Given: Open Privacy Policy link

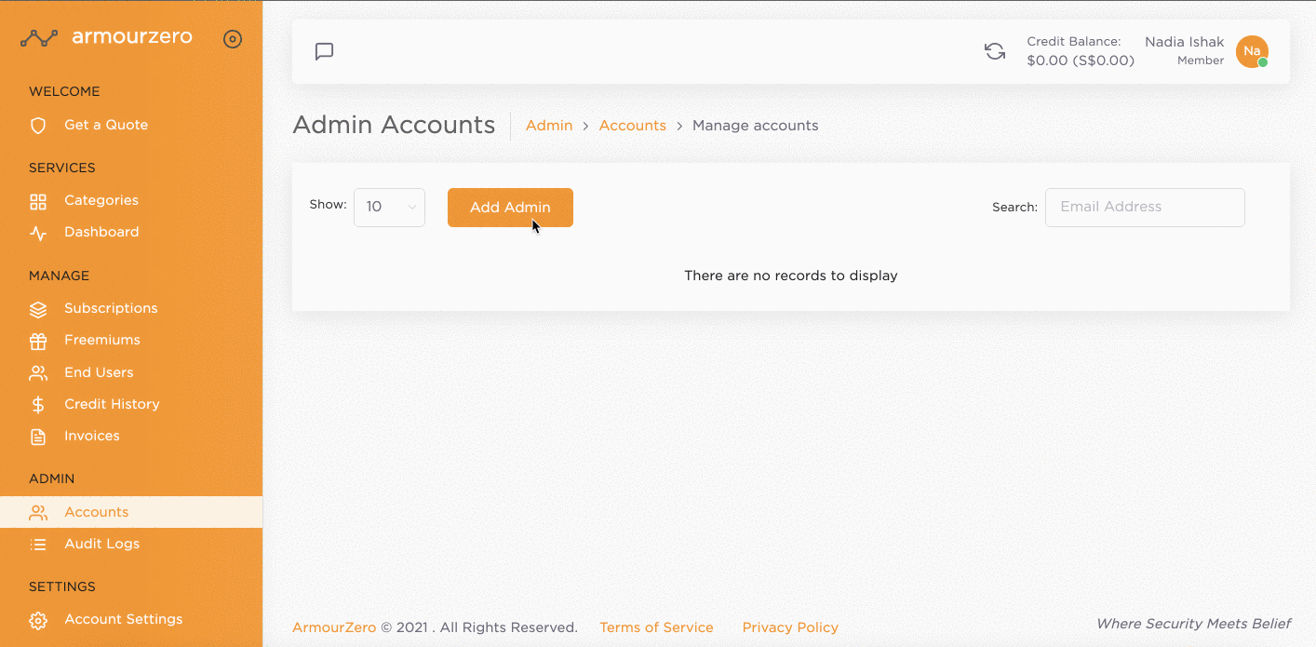Looking at the screenshot, I should tap(790, 627).
